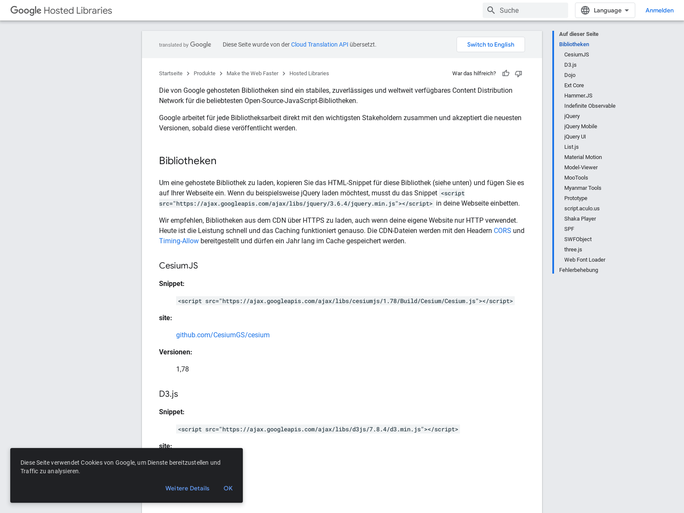
Task: Click the 'War das hilfreich?' text
Action: tap(474, 74)
